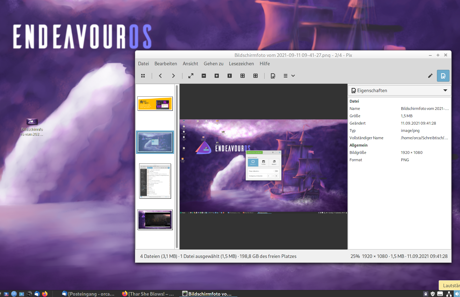Click the Format value PNG
Viewport: 460px width, 297px height.
pyautogui.click(x=405, y=160)
